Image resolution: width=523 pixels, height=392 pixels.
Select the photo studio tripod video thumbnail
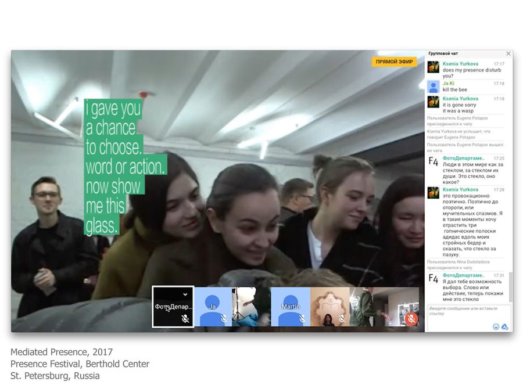point(252,307)
